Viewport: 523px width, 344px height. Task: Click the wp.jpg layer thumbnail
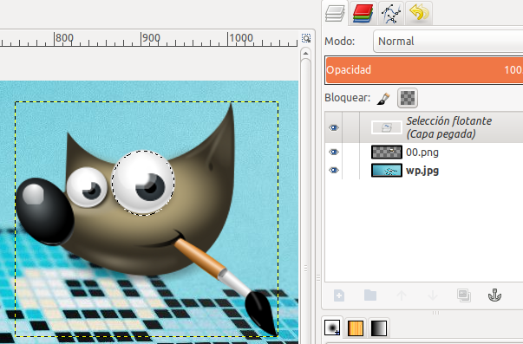pyautogui.click(x=387, y=171)
